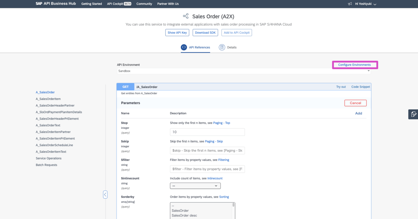Open the API Environment Sandbox dropdown
418x219 pixels.
(x=244, y=71)
